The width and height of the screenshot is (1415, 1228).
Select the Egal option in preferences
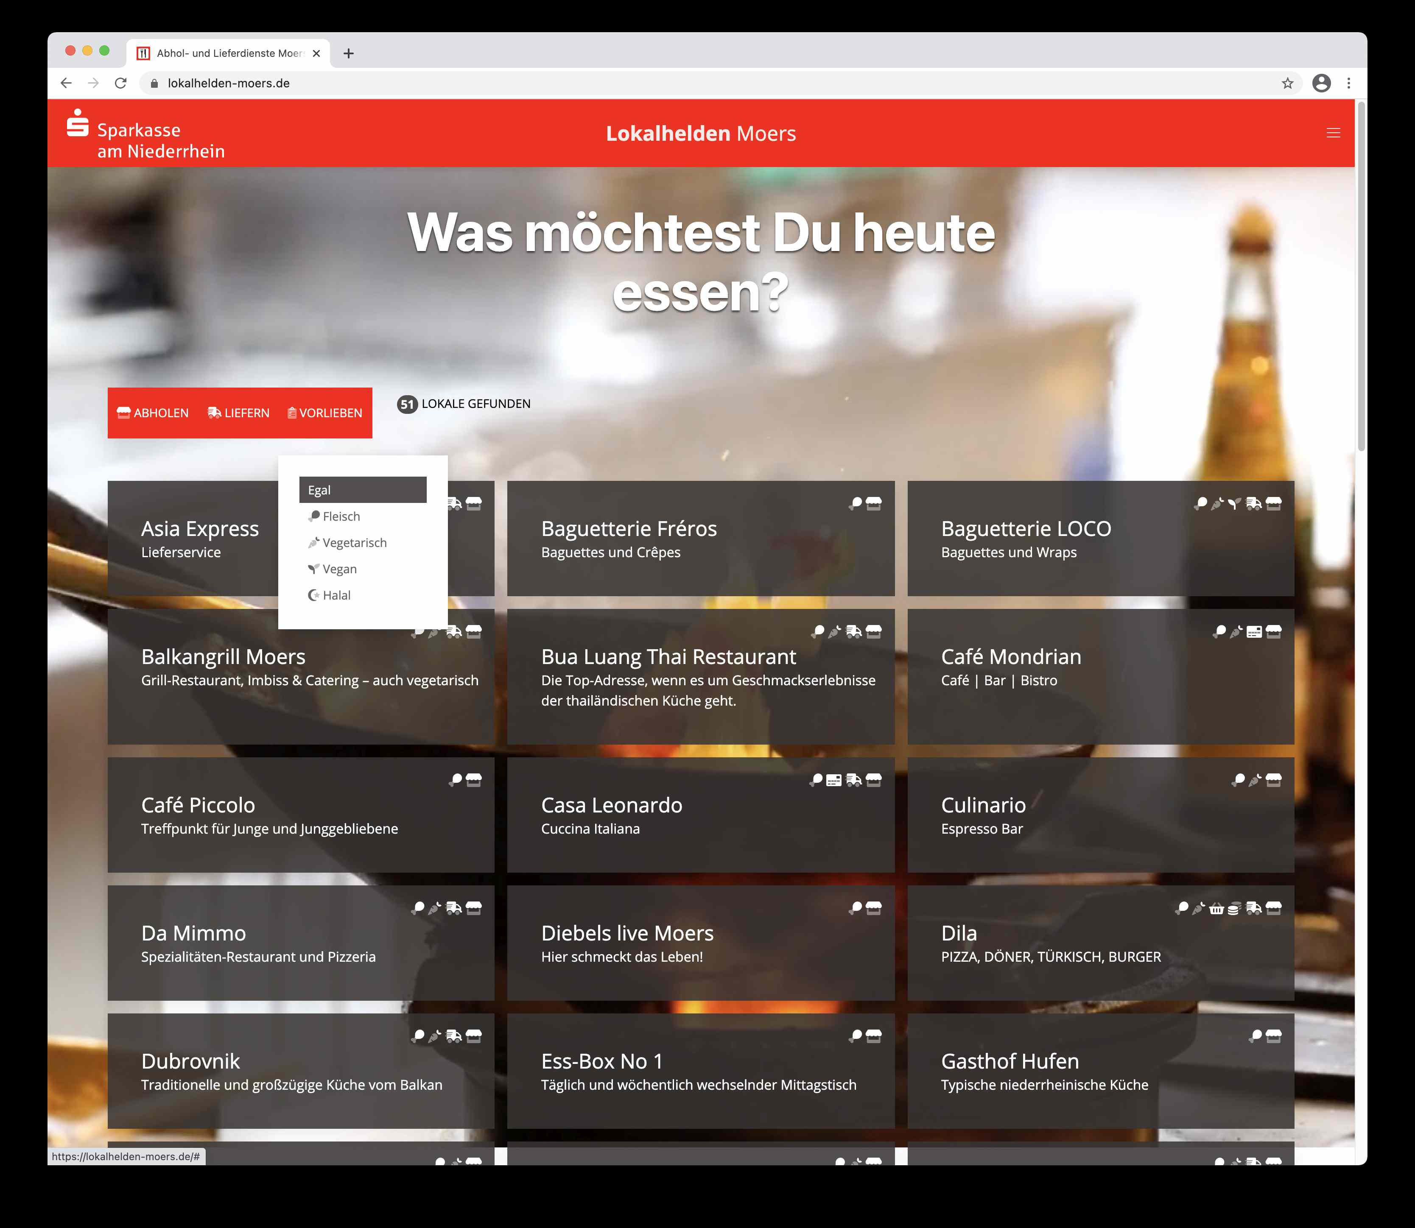coord(363,490)
